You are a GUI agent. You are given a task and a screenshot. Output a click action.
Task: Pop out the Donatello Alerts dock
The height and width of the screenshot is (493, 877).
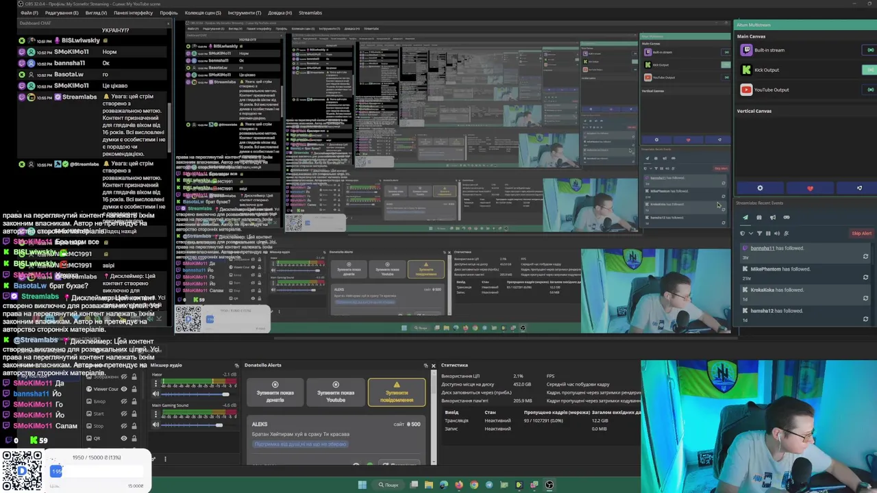425,365
